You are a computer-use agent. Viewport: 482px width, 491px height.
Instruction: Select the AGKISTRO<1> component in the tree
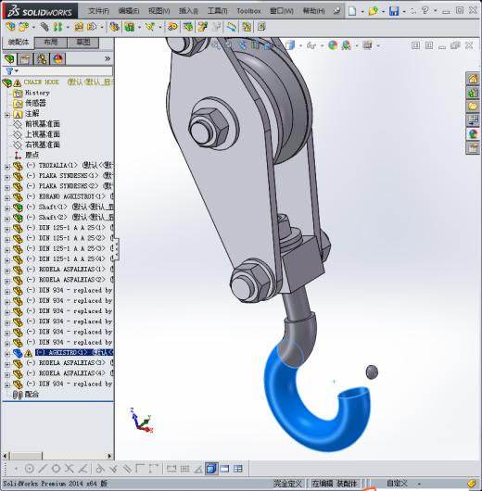point(74,353)
